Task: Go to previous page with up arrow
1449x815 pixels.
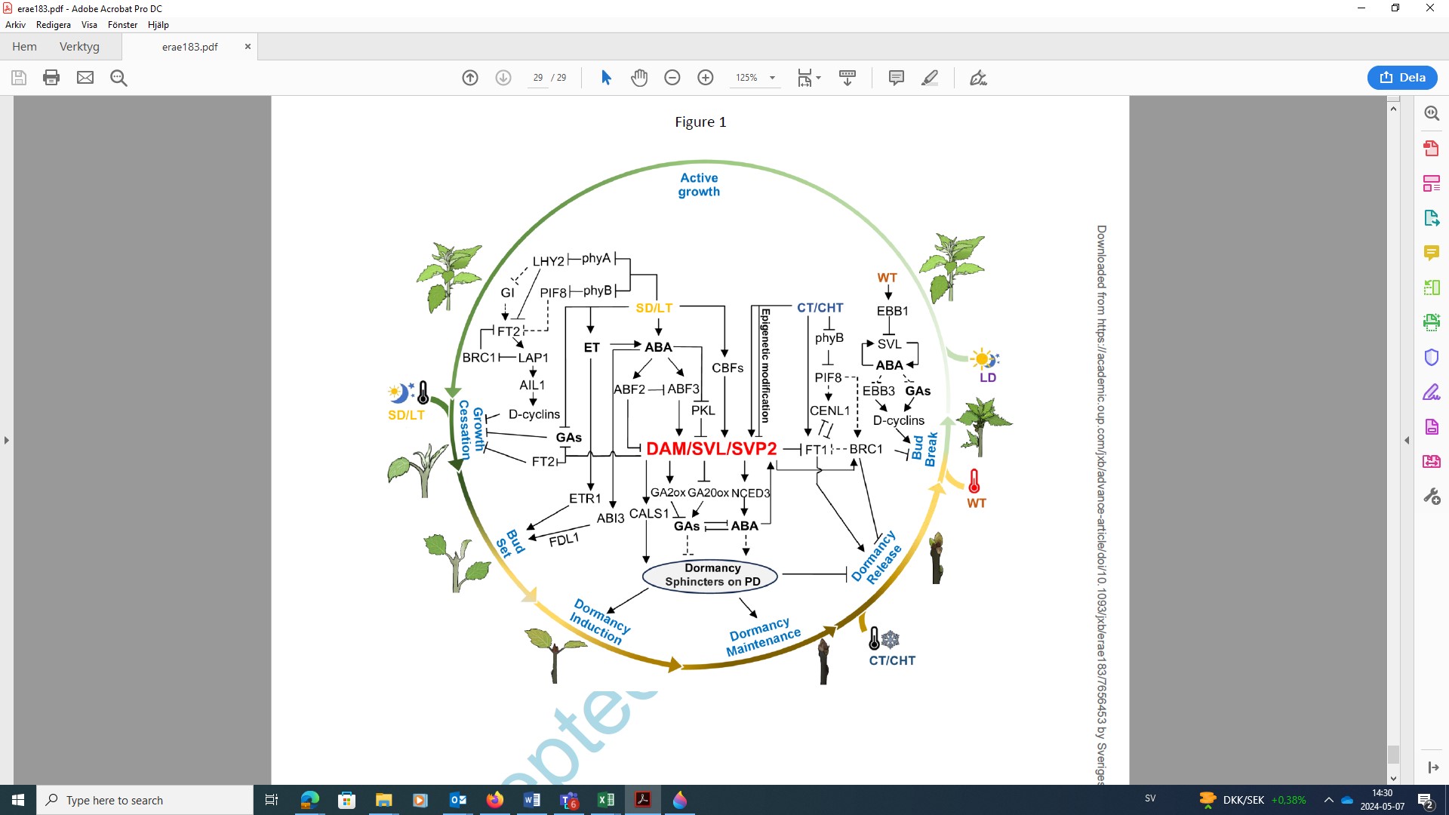Action: (x=470, y=78)
